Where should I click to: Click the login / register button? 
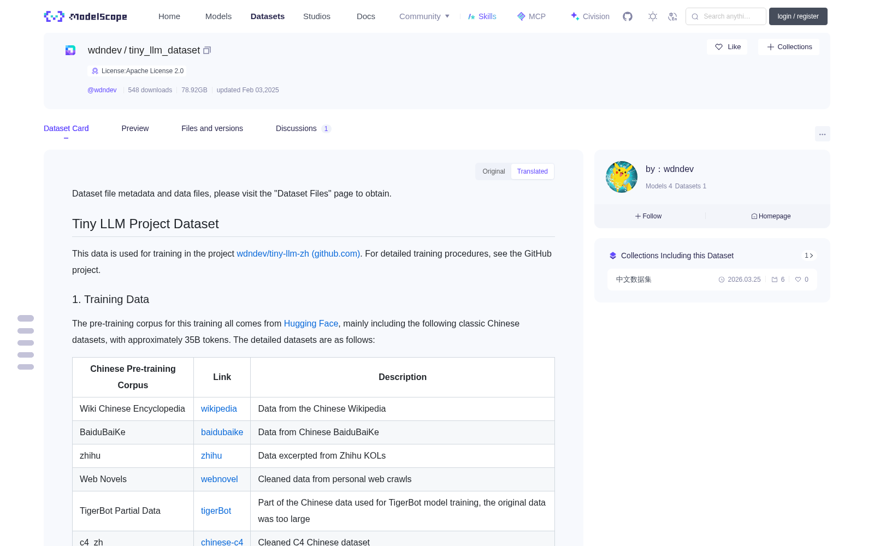[798, 16]
